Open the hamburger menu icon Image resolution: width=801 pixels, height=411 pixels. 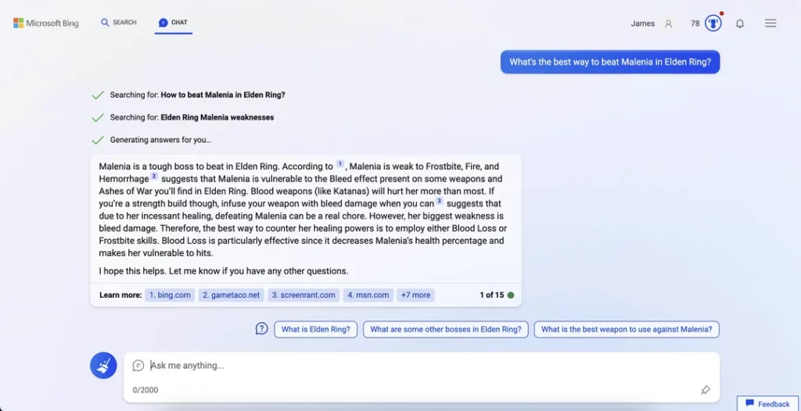pyautogui.click(x=770, y=23)
